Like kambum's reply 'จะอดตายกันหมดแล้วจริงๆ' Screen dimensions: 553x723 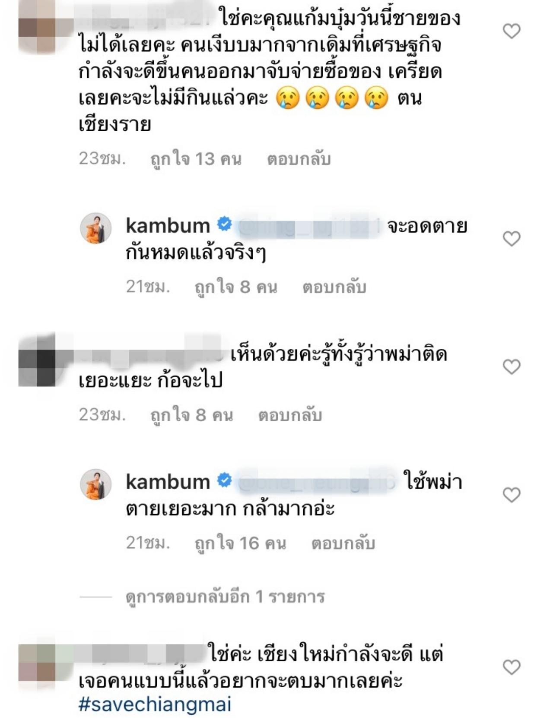[512, 239]
